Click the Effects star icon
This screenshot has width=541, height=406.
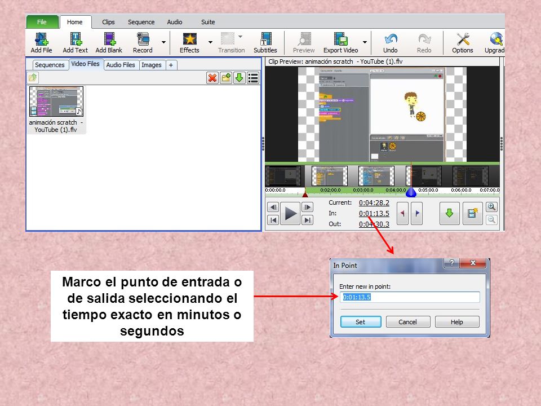point(190,39)
